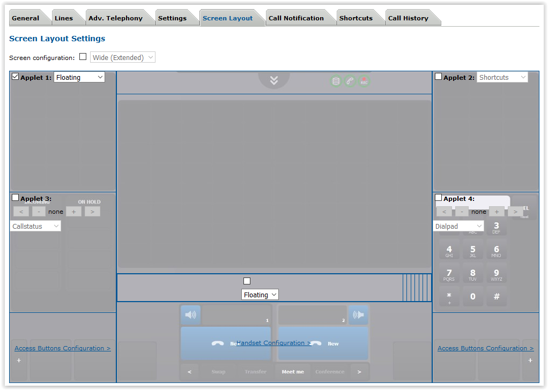This screenshot has width=548, height=390.
Task: Click the green phone handset round icon
Action: [x=350, y=81]
